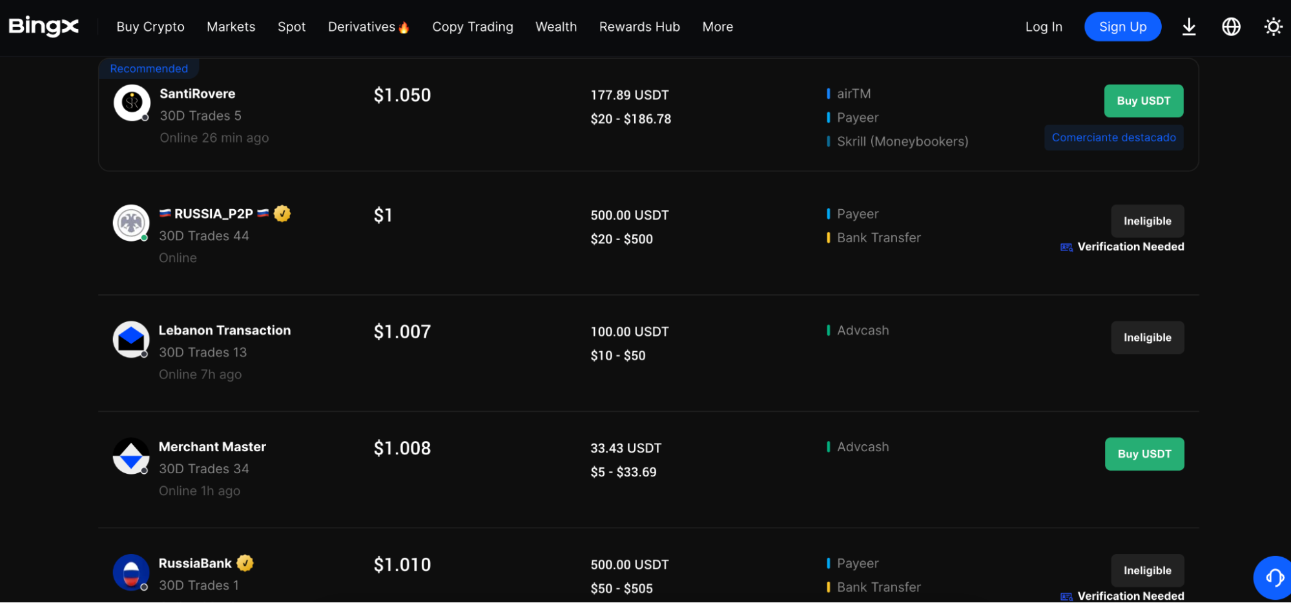Image resolution: width=1291 pixels, height=603 pixels.
Task: Click verification icon in RUSSIA_P2P row
Action: pos(1066,247)
